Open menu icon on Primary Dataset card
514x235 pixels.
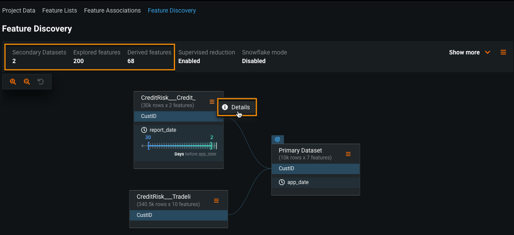[x=348, y=154]
